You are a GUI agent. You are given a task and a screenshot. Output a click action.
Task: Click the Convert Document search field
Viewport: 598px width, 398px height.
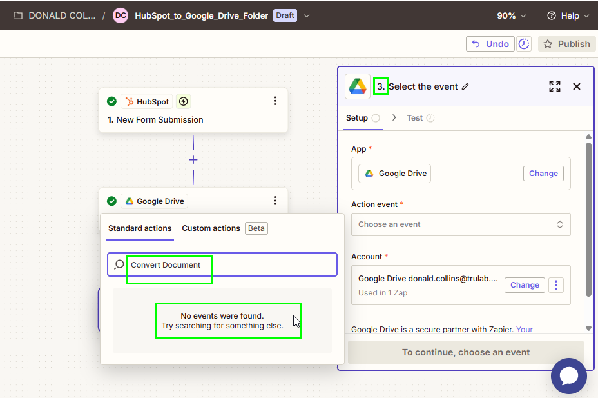coord(222,264)
